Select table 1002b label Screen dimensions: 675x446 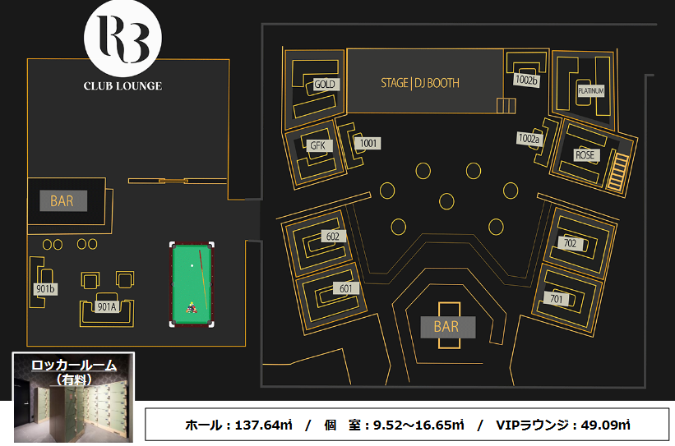click(525, 80)
